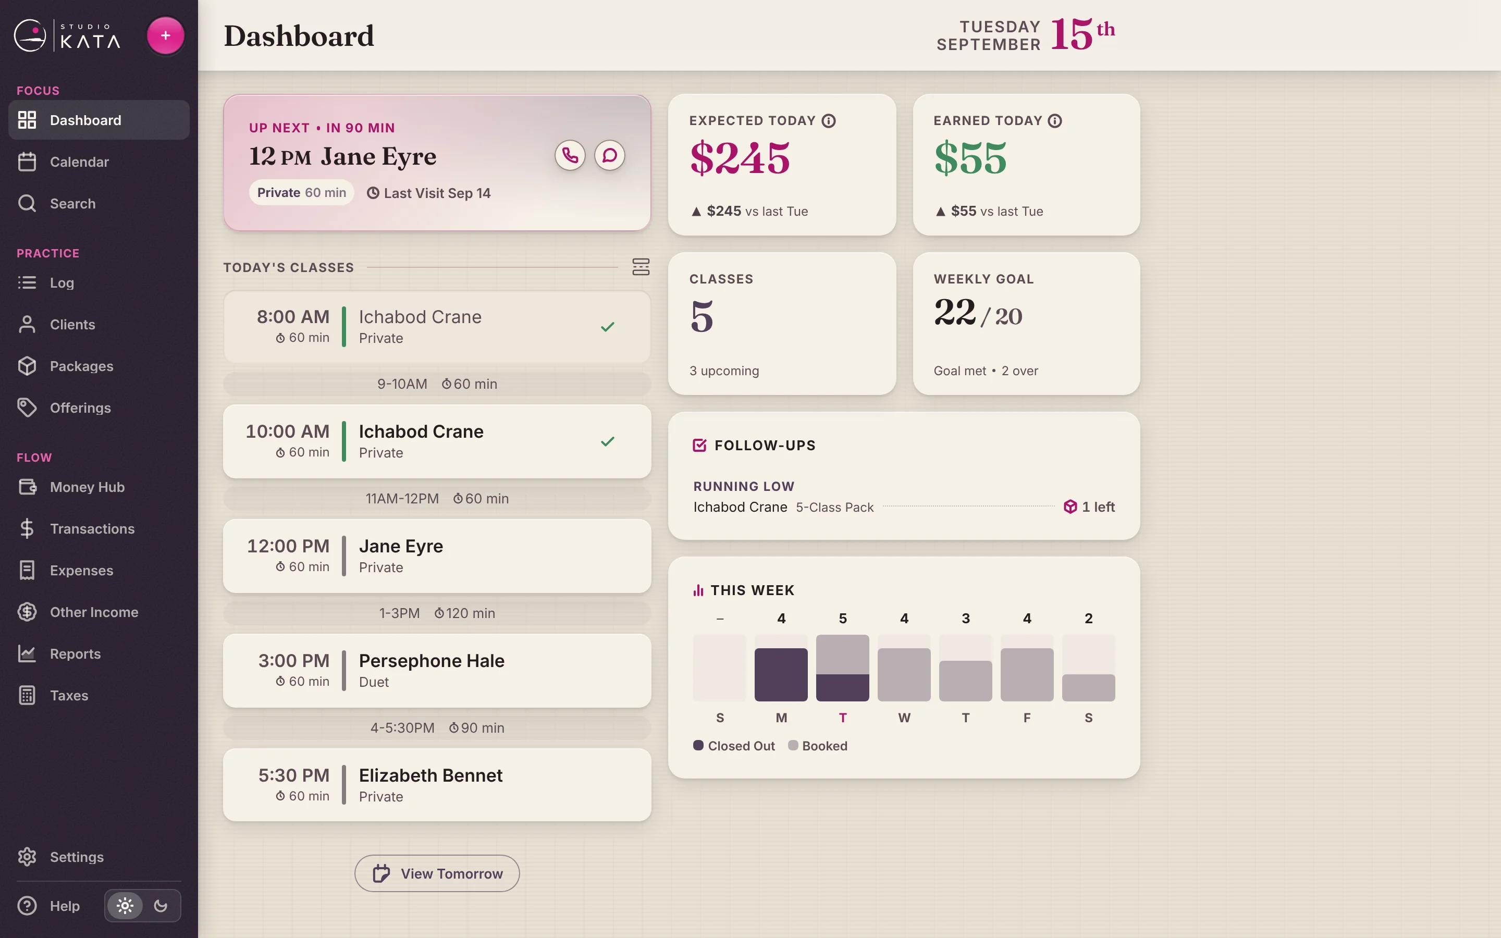The height and width of the screenshot is (938, 1501).
Task: Click the Studio Kata logo
Action: click(x=67, y=35)
